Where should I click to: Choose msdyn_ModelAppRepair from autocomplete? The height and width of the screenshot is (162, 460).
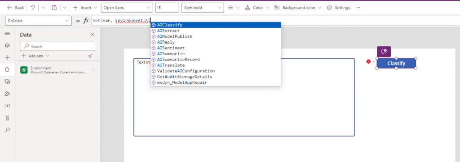click(x=216, y=83)
